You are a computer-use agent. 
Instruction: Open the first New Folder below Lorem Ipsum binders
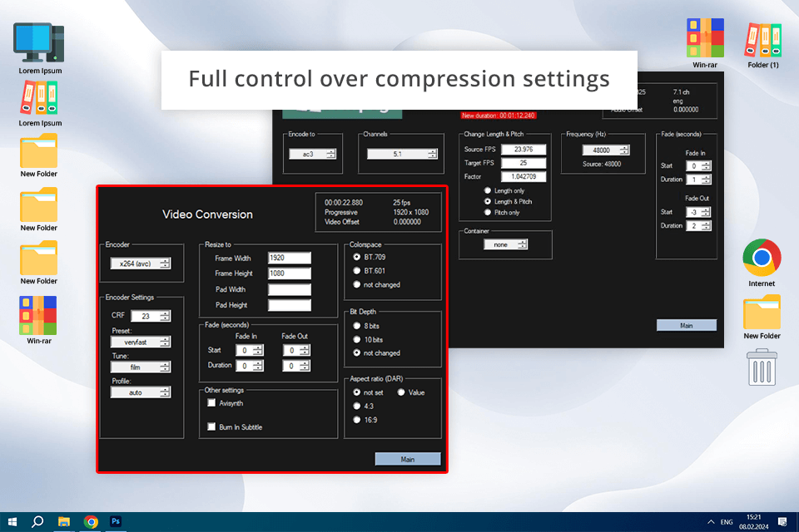pos(39,155)
